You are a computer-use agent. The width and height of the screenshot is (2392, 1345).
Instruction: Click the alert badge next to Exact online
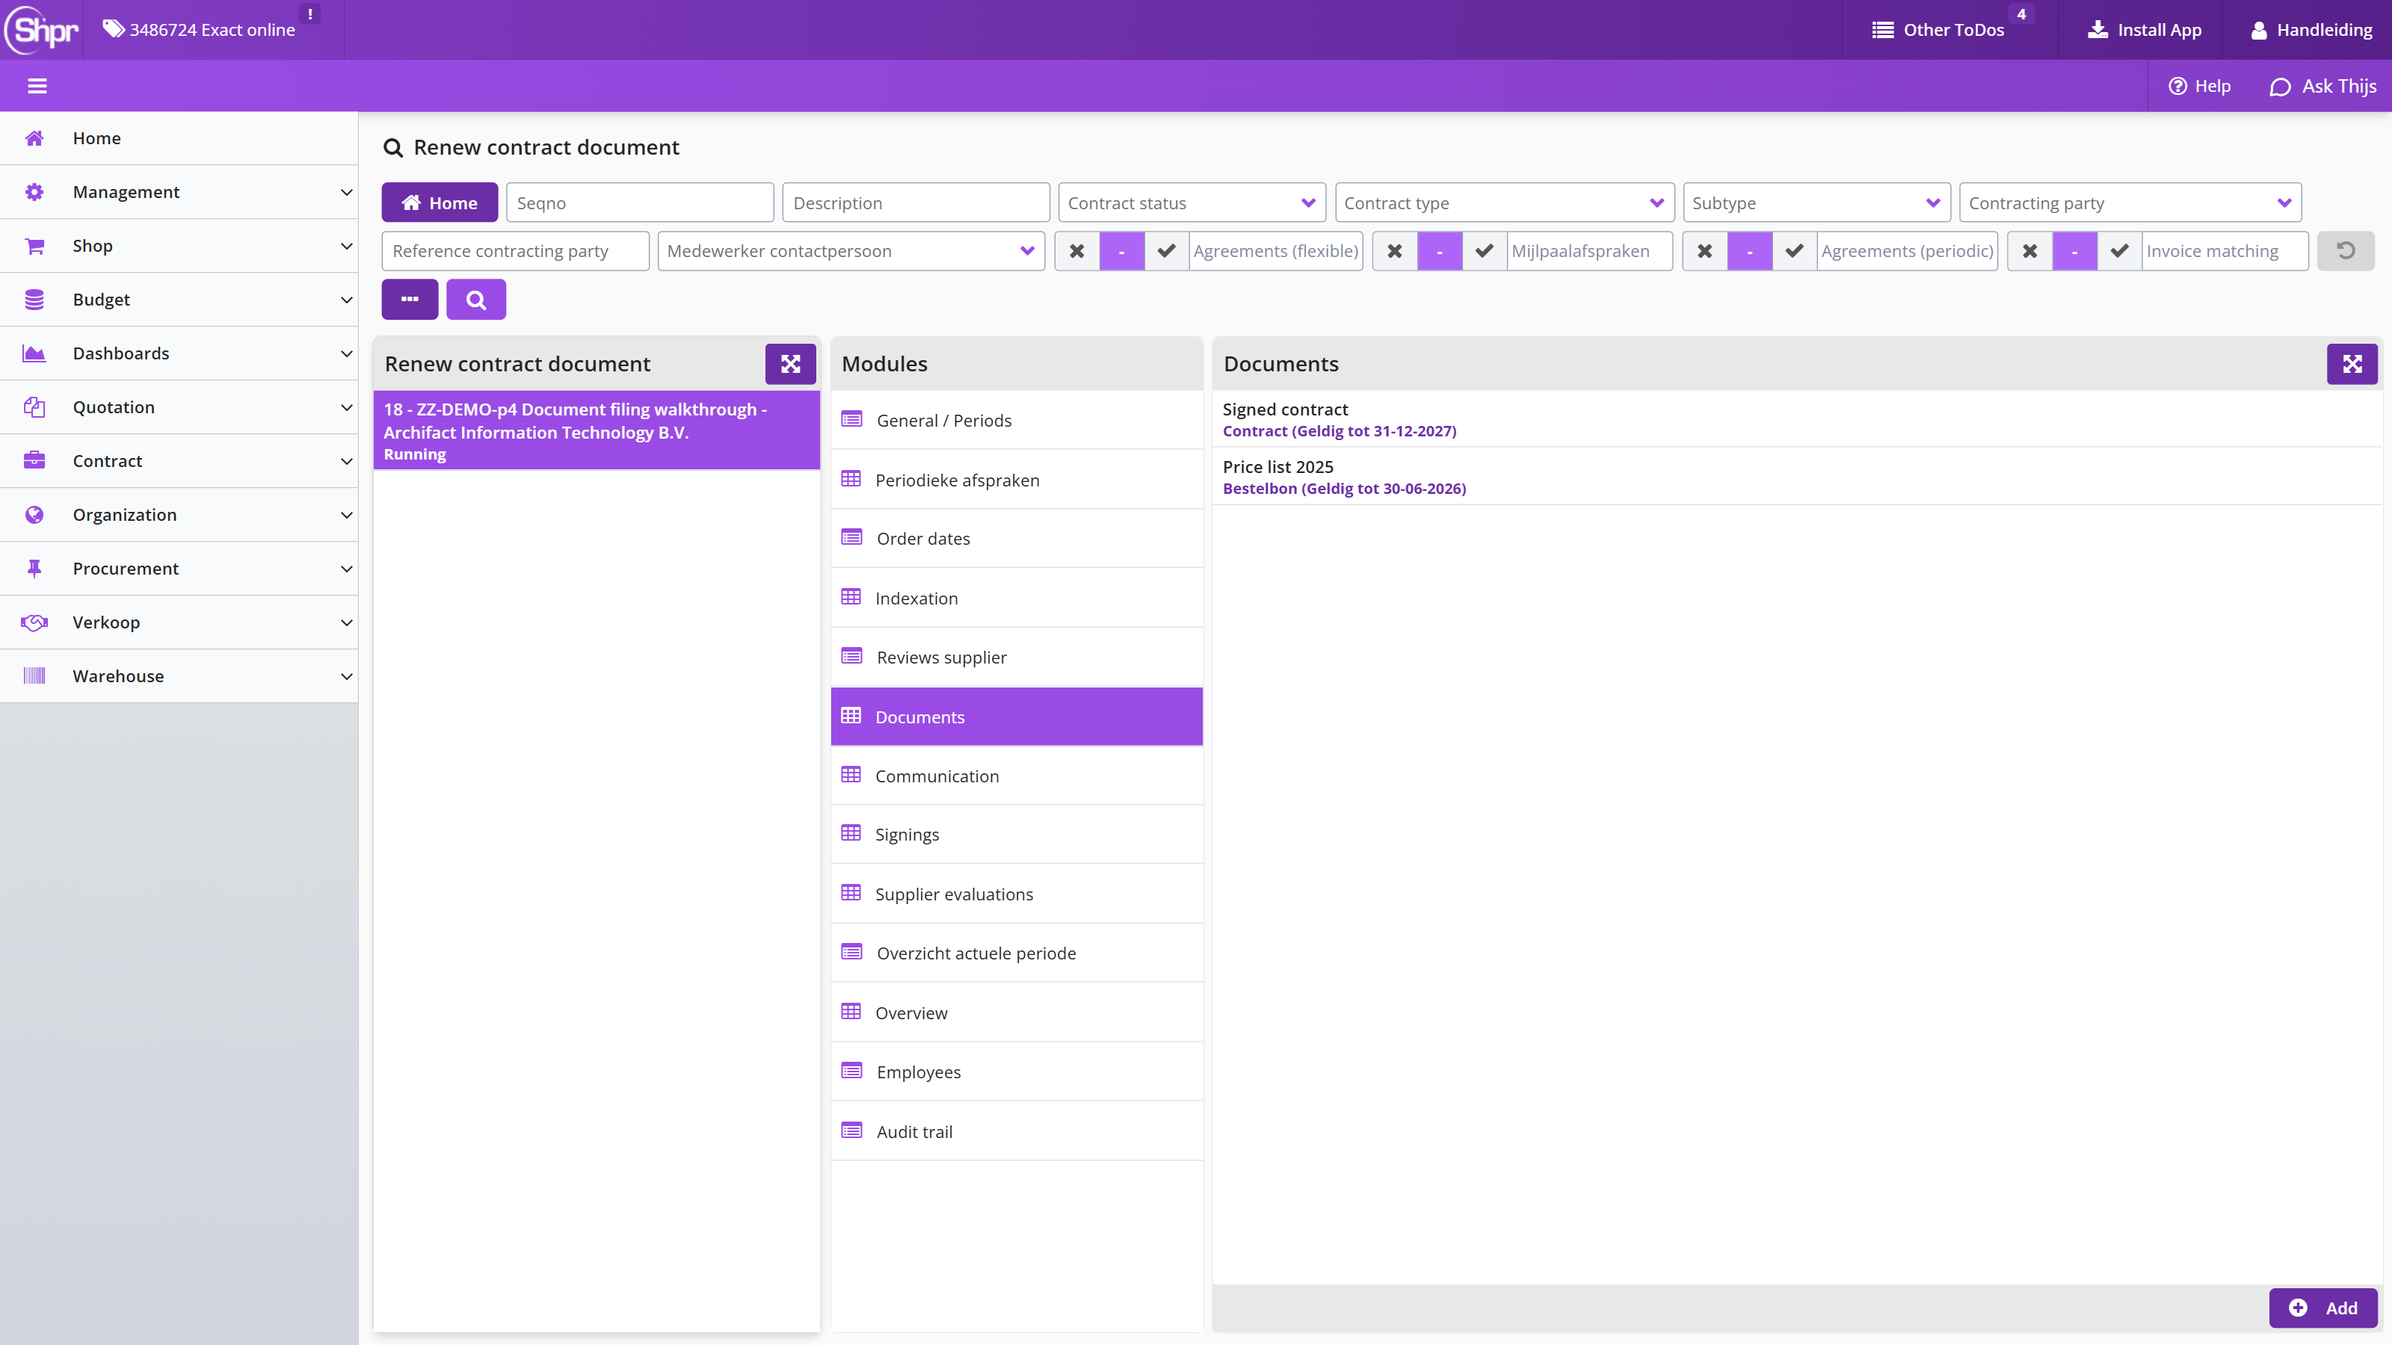[x=309, y=14]
